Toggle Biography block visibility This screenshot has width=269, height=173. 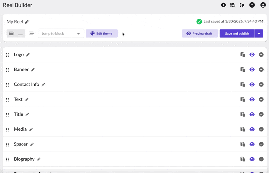pyautogui.click(x=252, y=159)
